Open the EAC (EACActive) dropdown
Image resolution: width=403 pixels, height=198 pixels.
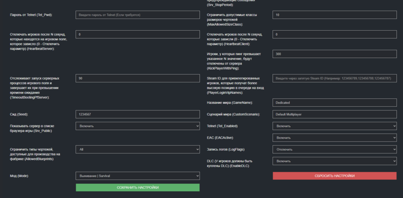(x=334, y=138)
